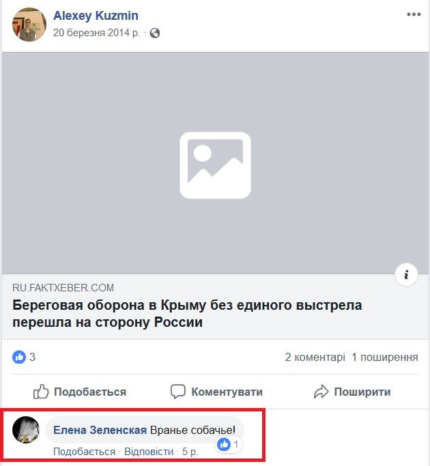Open Alexey Kuzmin's profile name link
This screenshot has height=466, width=430.
pos(96,16)
